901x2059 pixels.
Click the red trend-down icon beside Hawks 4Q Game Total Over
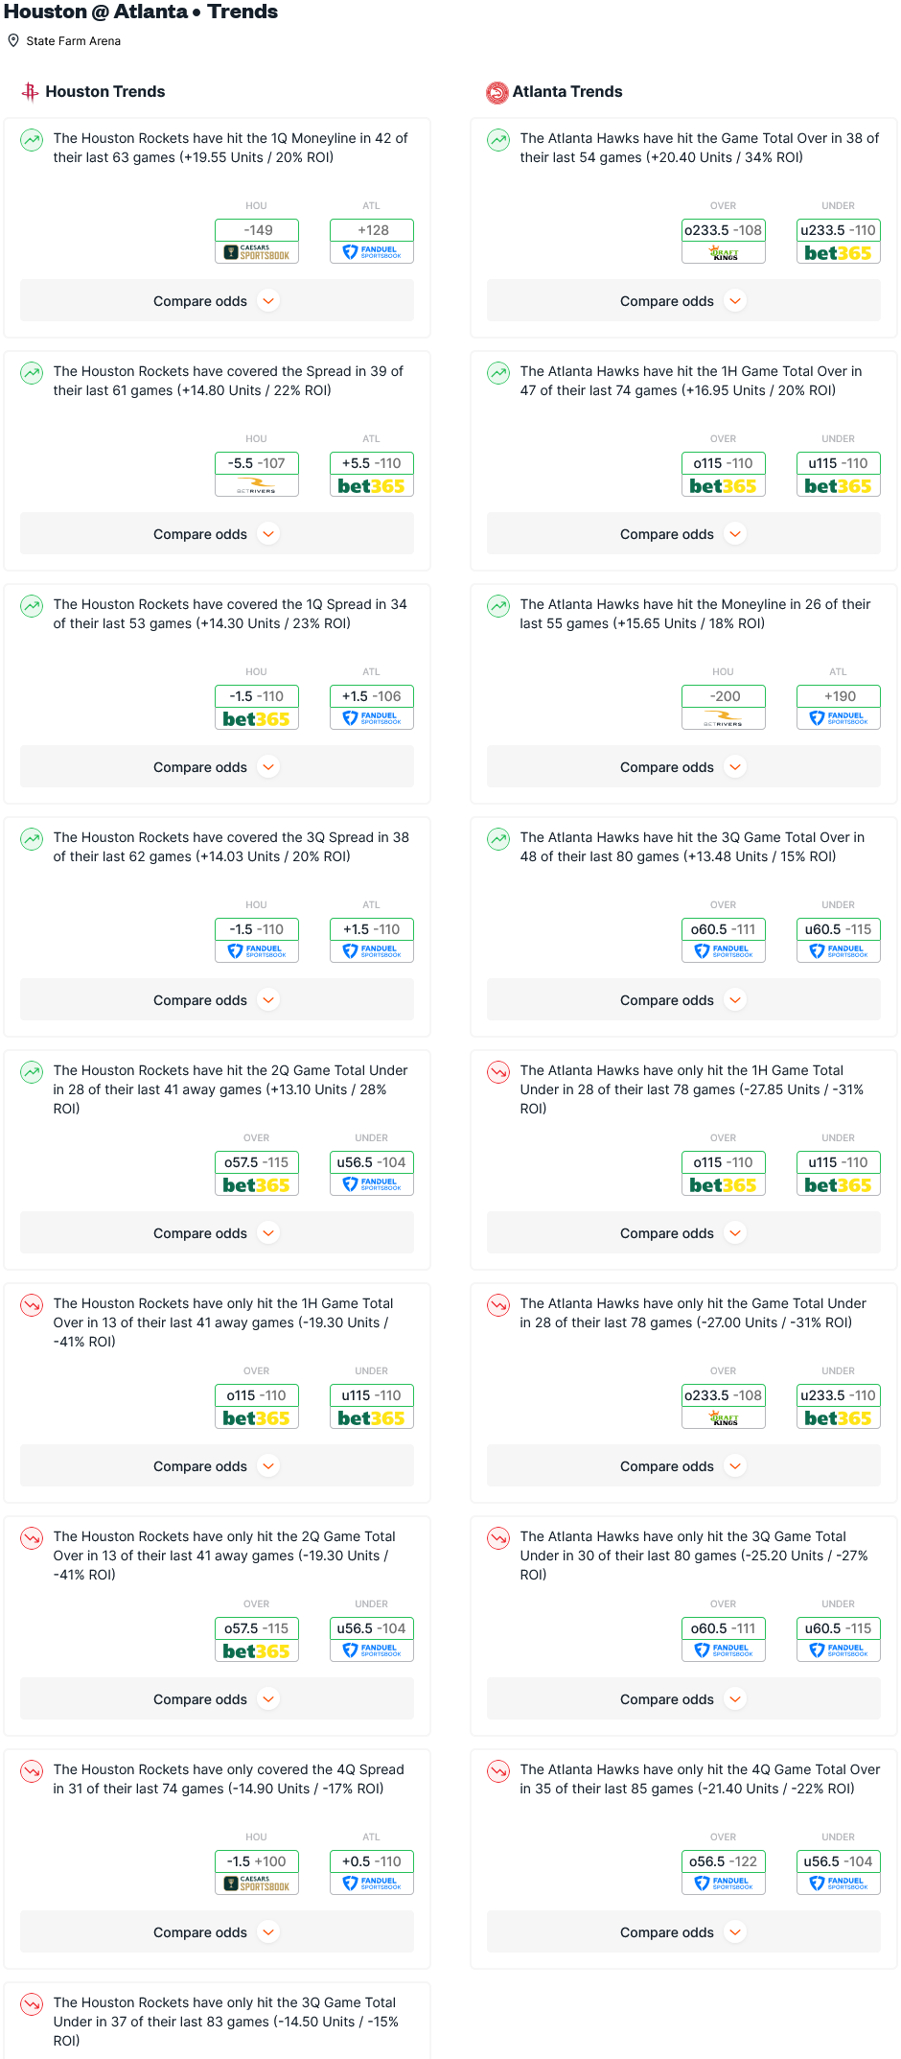click(x=498, y=1771)
